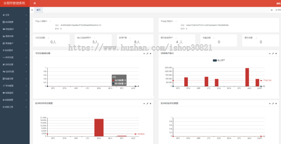Expand 合约交易 sidebar menu
281x144 pixels.
[9, 64]
